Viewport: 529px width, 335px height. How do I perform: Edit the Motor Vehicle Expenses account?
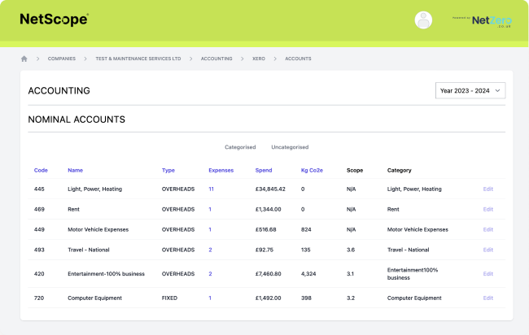click(487, 229)
